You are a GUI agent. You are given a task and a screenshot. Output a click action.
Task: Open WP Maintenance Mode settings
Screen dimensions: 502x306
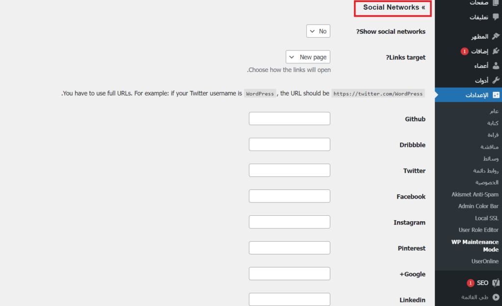(475, 246)
